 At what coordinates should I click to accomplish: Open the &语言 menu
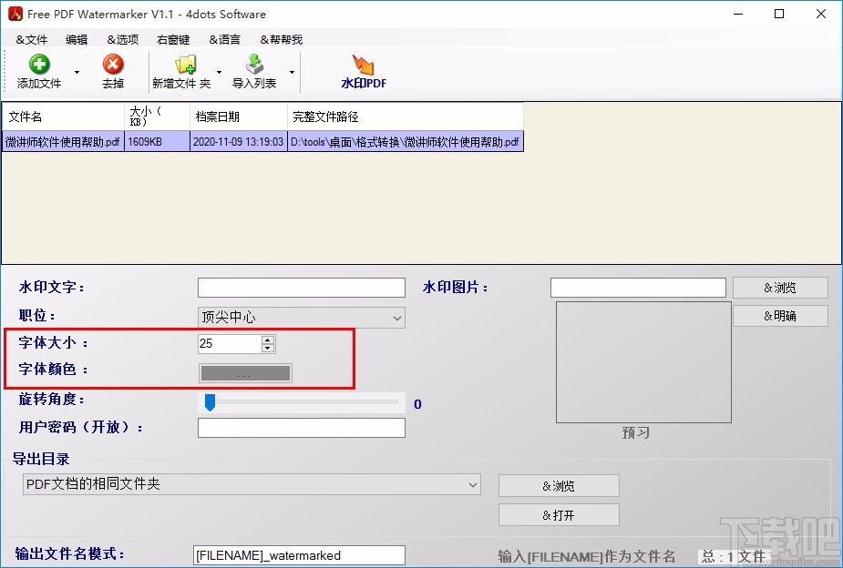(x=224, y=39)
